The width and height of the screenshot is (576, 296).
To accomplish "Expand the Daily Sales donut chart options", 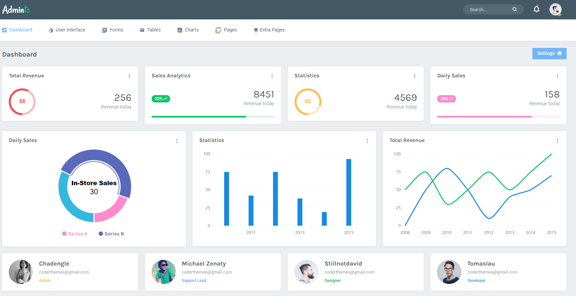I will tap(177, 141).
